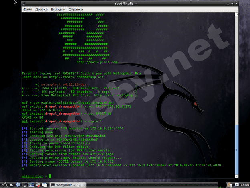Open the Вкладки menu

coord(58,10)
